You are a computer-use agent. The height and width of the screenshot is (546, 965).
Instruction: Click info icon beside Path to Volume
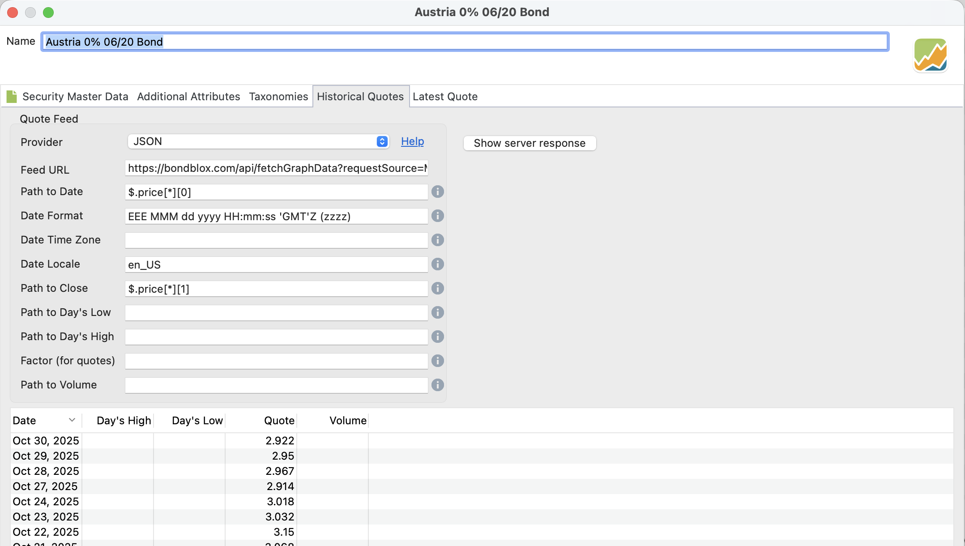(437, 385)
